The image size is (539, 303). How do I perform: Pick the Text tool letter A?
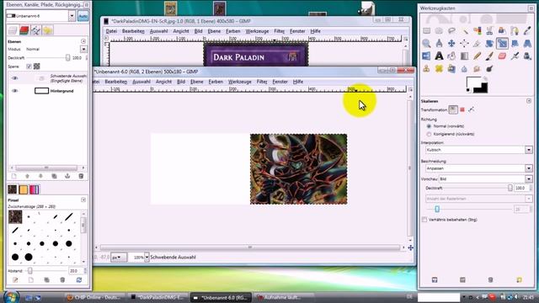[x=439, y=56]
